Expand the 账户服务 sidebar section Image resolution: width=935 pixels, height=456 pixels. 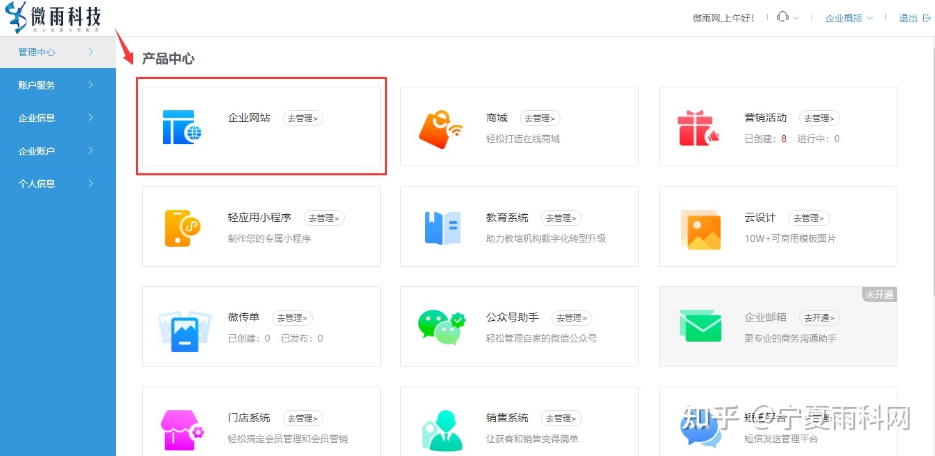click(x=37, y=85)
